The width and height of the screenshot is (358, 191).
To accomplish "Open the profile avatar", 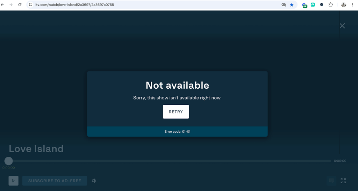I will [344, 5].
